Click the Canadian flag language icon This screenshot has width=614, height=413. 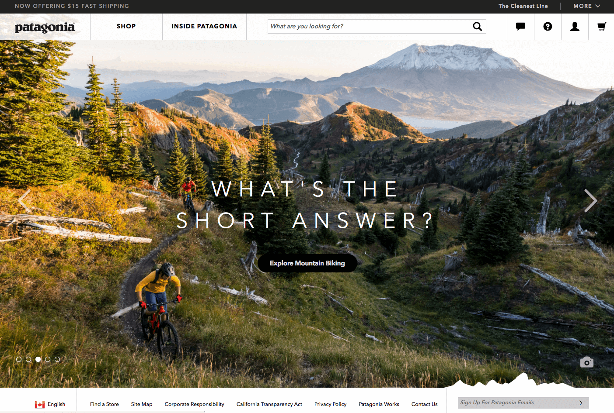point(40,405)
